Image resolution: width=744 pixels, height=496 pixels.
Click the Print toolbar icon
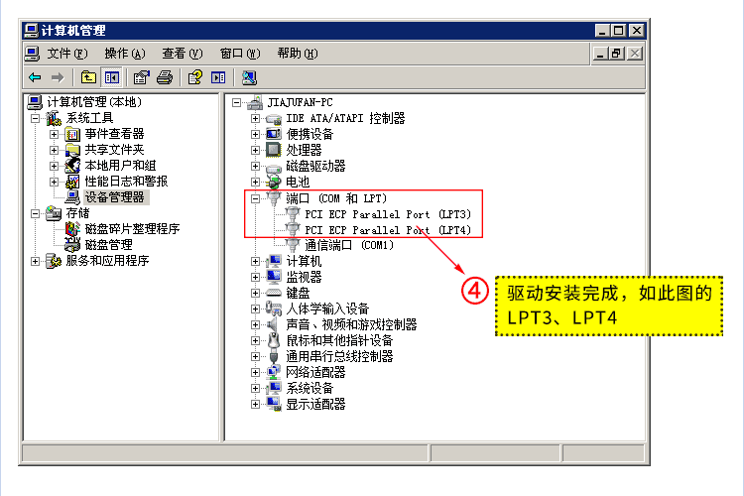165,77
